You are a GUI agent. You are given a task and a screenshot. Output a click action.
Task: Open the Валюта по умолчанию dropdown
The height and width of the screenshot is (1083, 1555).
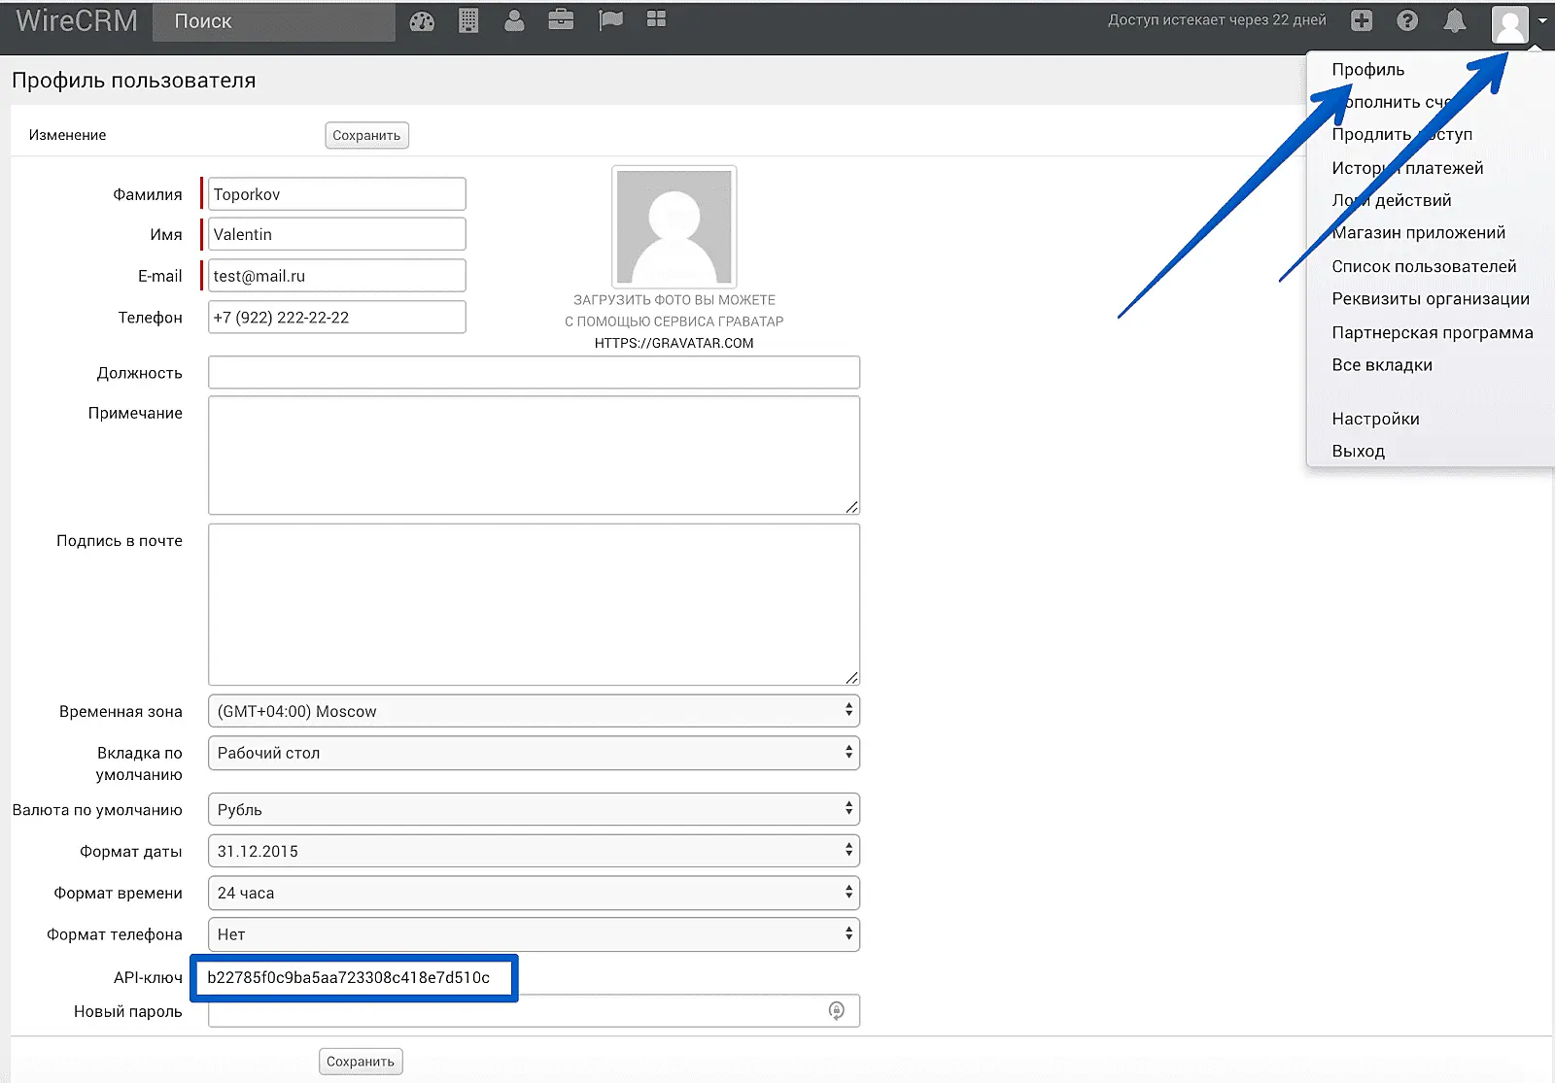click(534, 809)
